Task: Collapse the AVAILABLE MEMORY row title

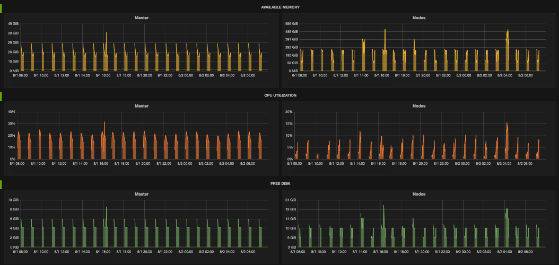Action: [279, 7]
